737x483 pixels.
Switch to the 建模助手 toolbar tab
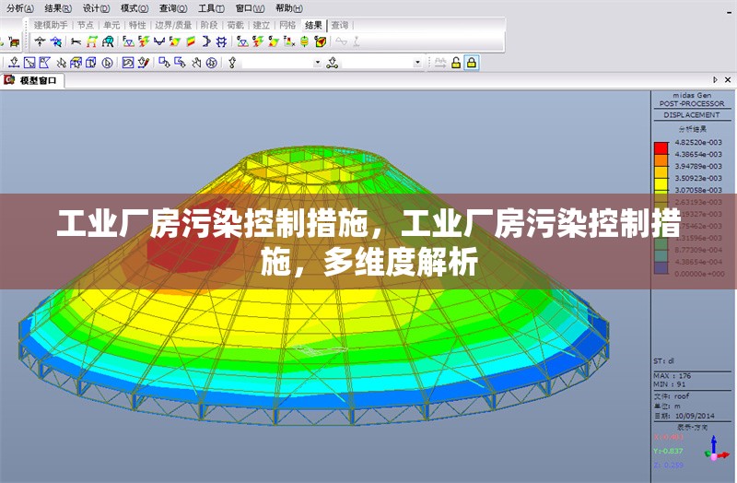tap(51, 25)
